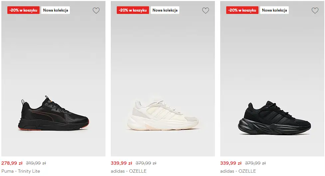The image size is (325, 176).
Task: Click the 339,99 zł price under the black adidas
Action: 231,163
